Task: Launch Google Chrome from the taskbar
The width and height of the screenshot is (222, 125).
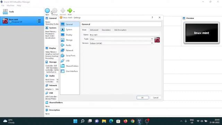Action: pyautogui.click(x=133, y=121)
